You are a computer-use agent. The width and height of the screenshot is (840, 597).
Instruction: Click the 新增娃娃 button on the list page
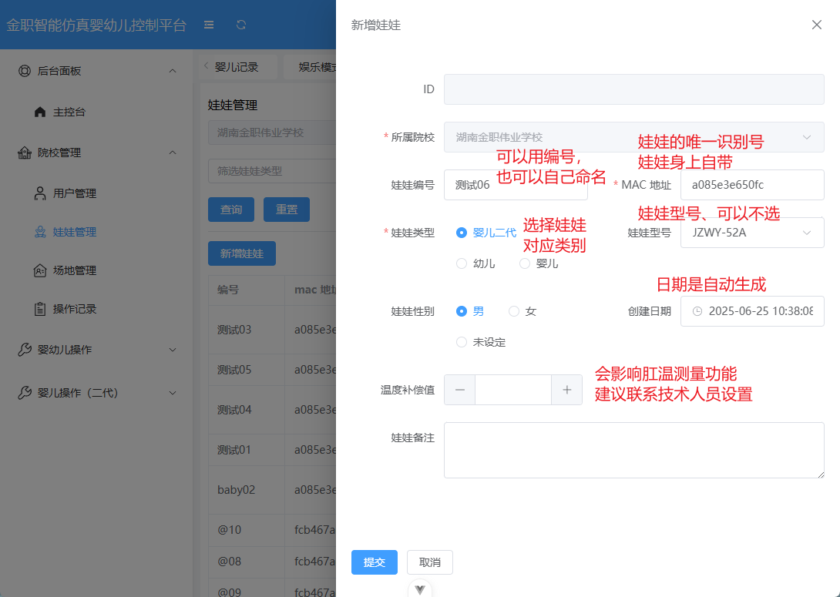click(x=242, y=253)
